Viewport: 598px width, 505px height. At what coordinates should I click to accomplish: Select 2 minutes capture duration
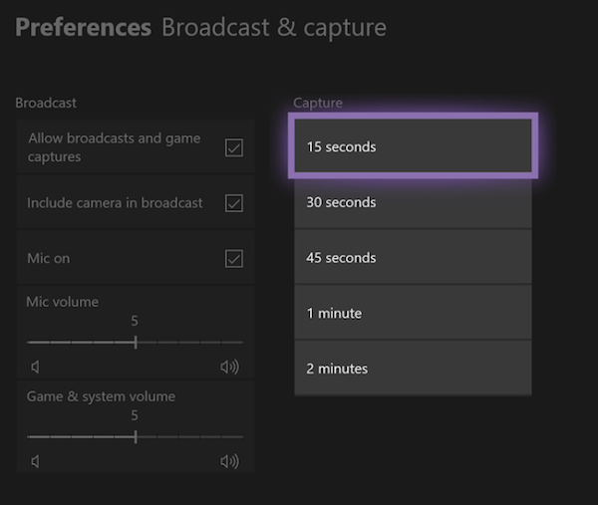point(413,369)
